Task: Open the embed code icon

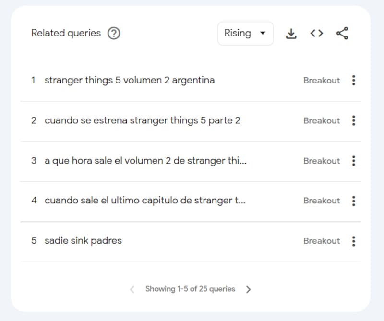Action: 316,34
